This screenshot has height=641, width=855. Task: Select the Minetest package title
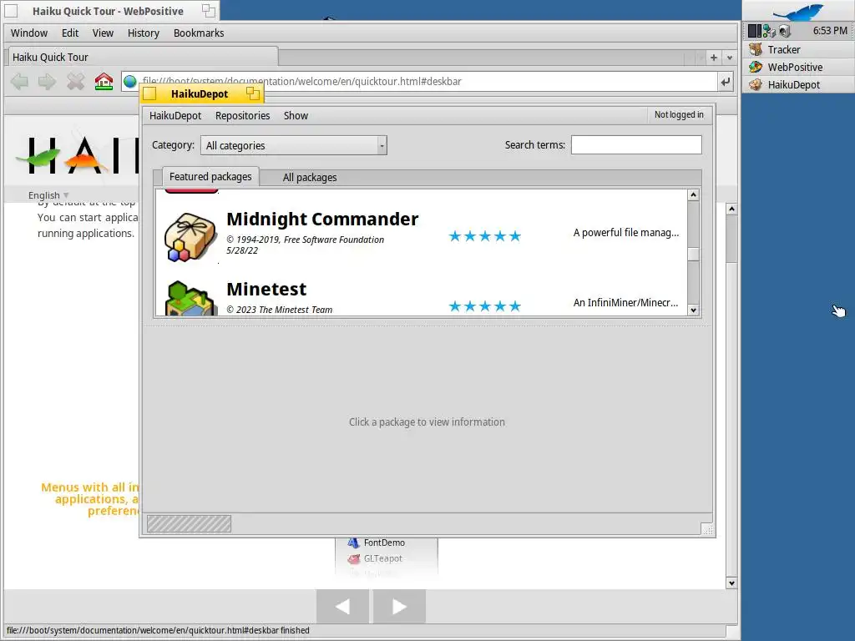click(x=266, y=289)
